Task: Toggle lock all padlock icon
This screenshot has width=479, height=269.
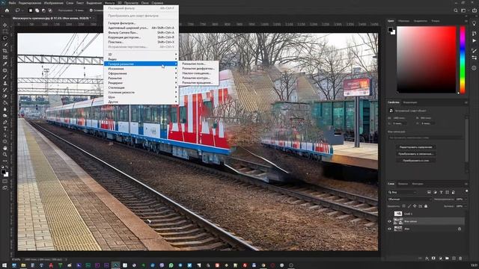Action: tap(426, 206)
